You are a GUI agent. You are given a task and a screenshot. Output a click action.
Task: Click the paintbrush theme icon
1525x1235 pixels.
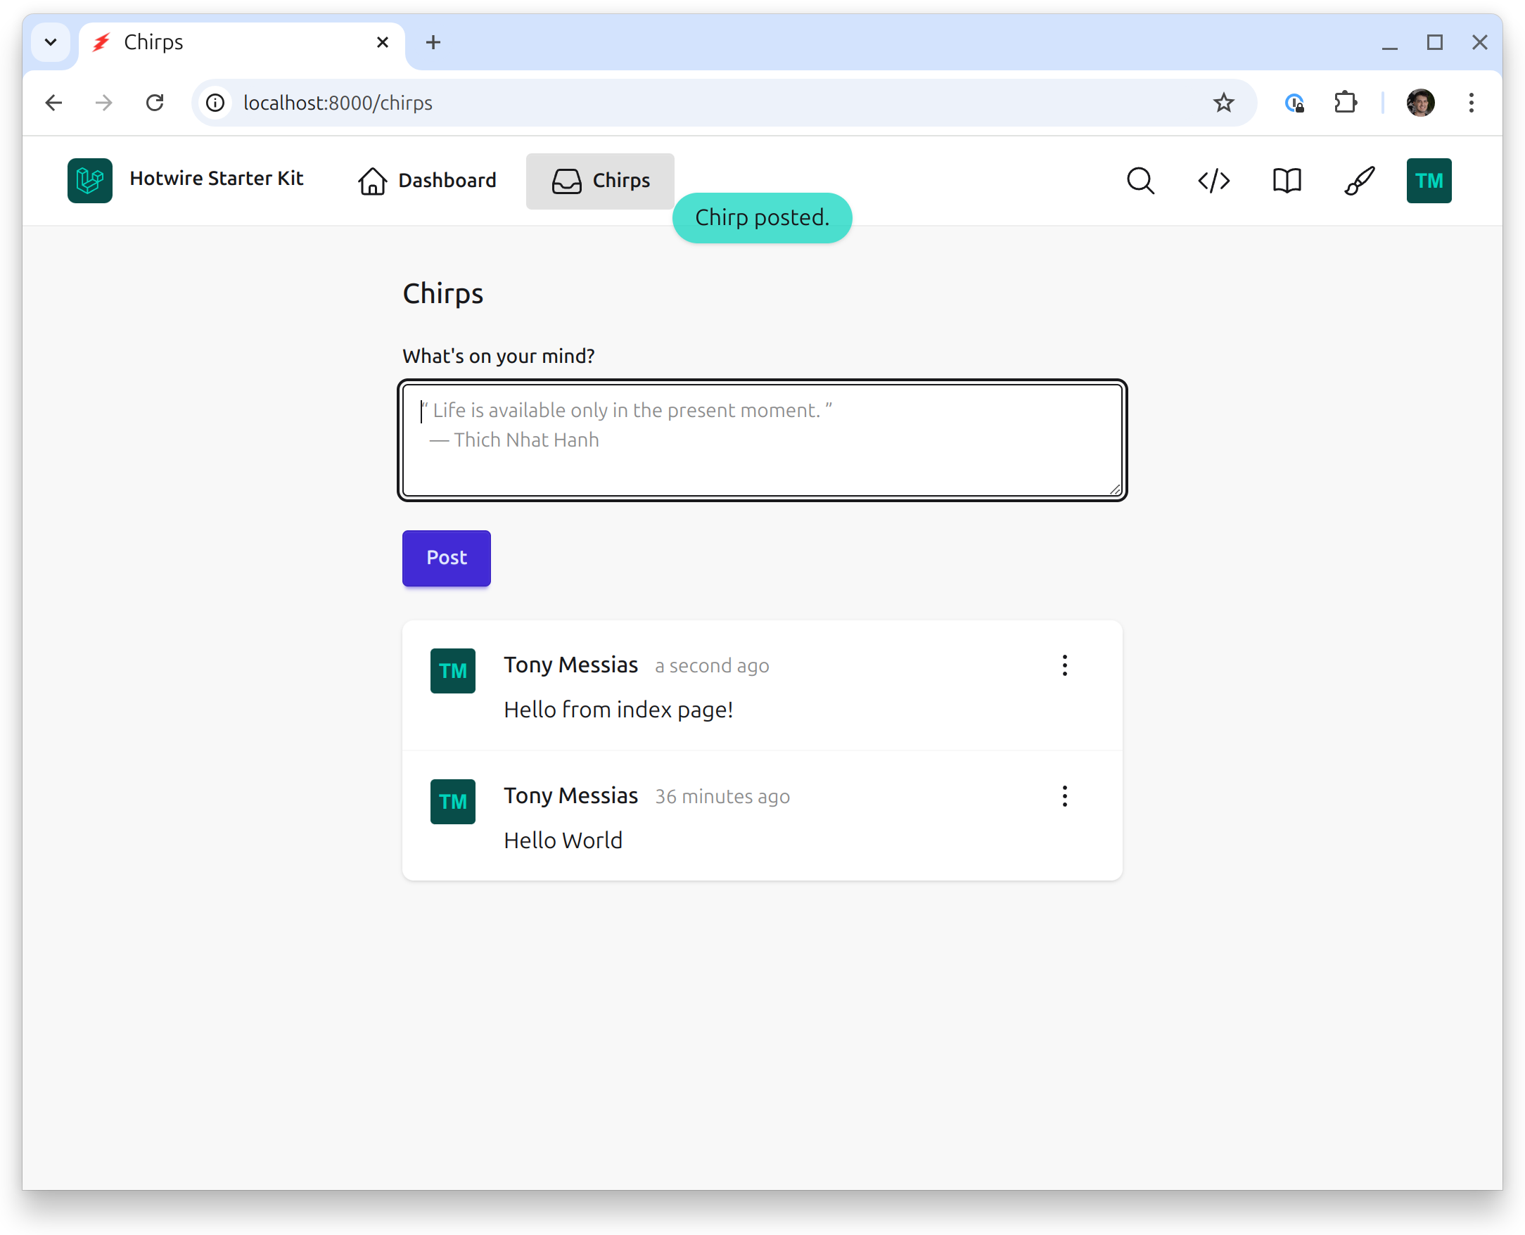coord(1359,181)
